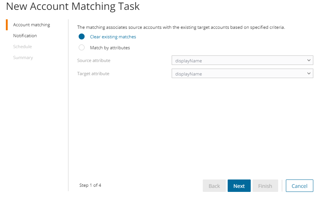Cancel the account matching task wizard
Image resolution: width=321 pixels, height=197 pixels.
(299, 186)
